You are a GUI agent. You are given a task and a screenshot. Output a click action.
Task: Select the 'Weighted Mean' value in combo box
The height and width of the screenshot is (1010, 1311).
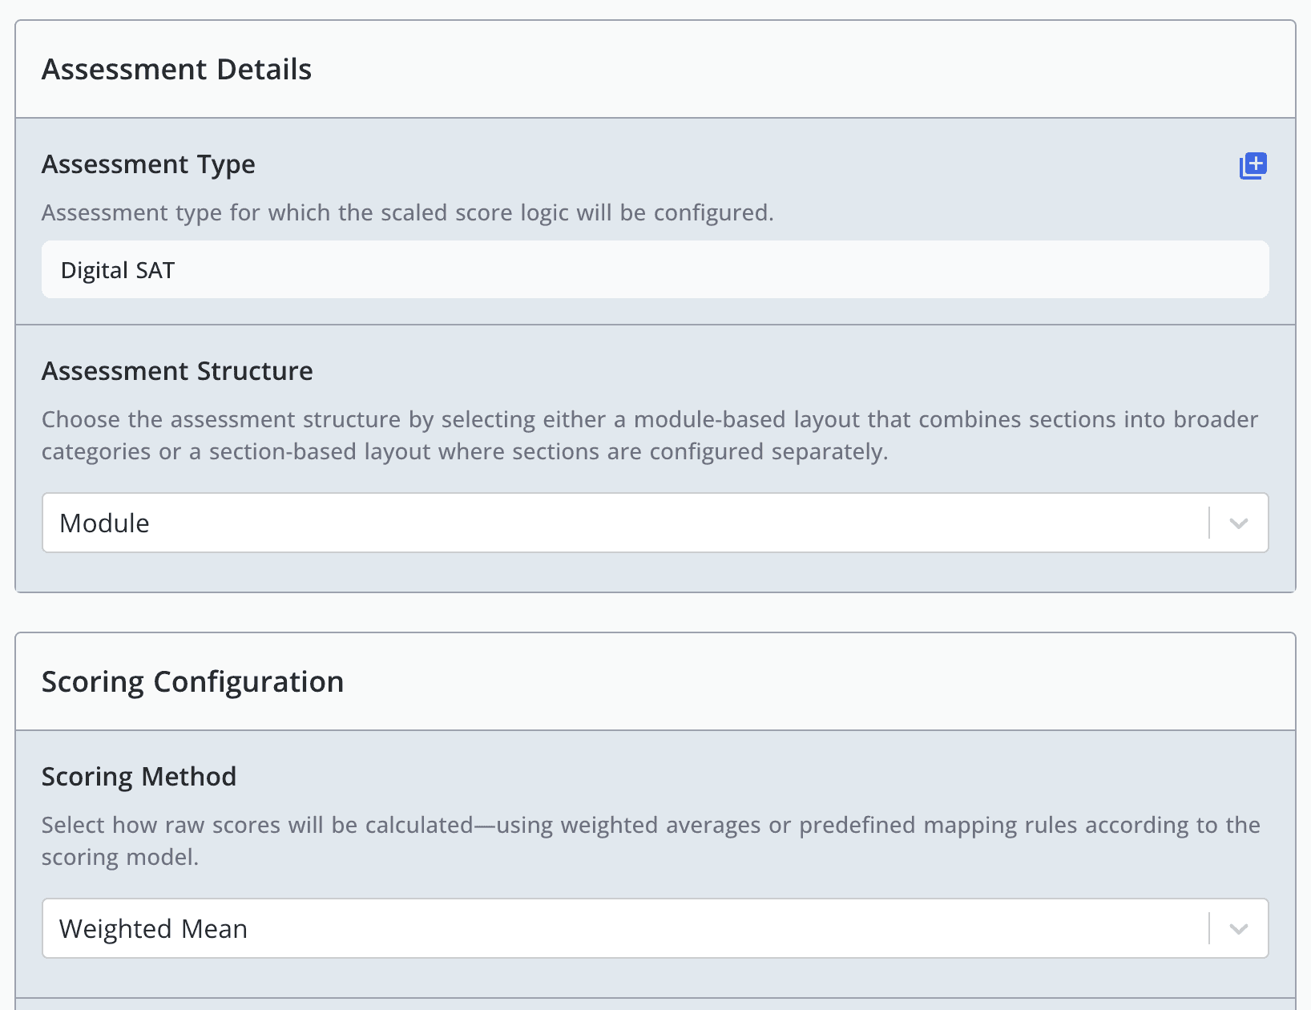[x=153, y=929]
